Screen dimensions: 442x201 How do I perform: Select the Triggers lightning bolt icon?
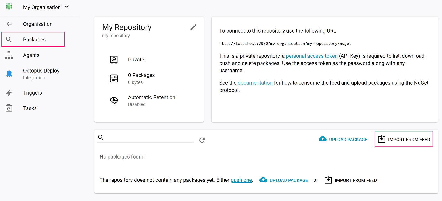[9, 93]
